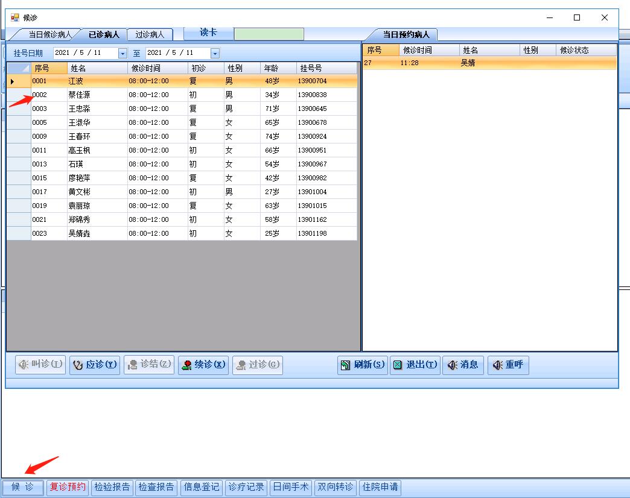
Task: Select patient row 高玉枫
Action: coord(182,150)
